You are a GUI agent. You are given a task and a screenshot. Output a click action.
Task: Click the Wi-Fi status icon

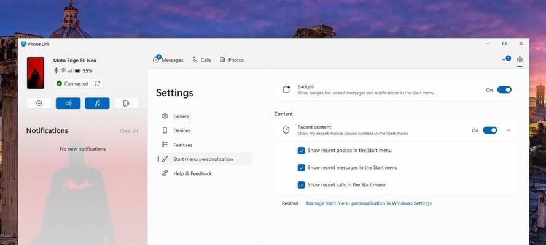(x=63, y=70)
